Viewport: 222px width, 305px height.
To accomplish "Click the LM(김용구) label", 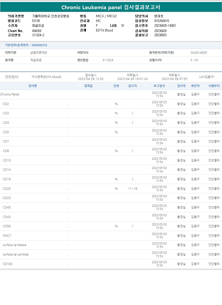I will tap(207, 77).
